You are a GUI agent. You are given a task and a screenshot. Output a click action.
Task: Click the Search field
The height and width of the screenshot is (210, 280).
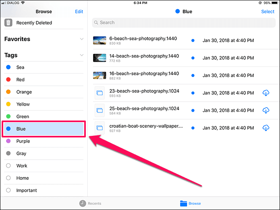[184, 23]
